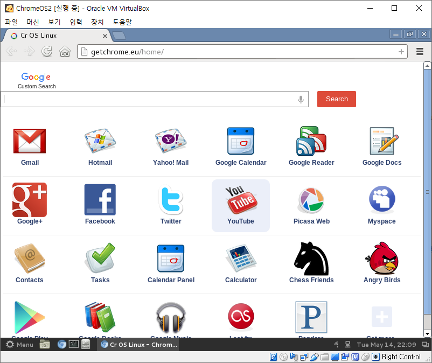Click the browser Home button
This screenshot has width=432, height=363.
65,51
